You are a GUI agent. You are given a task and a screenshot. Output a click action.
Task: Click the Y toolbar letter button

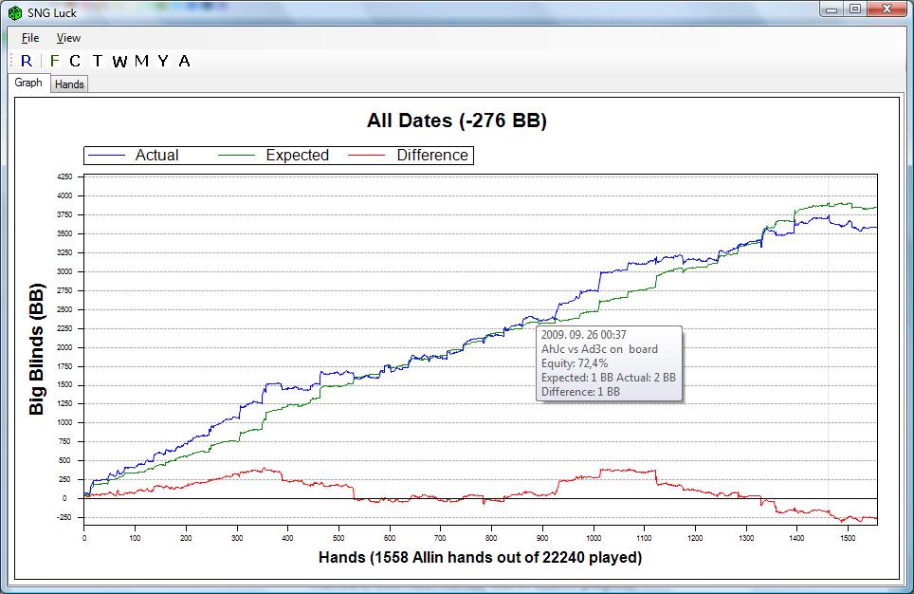tap(163, 61)
